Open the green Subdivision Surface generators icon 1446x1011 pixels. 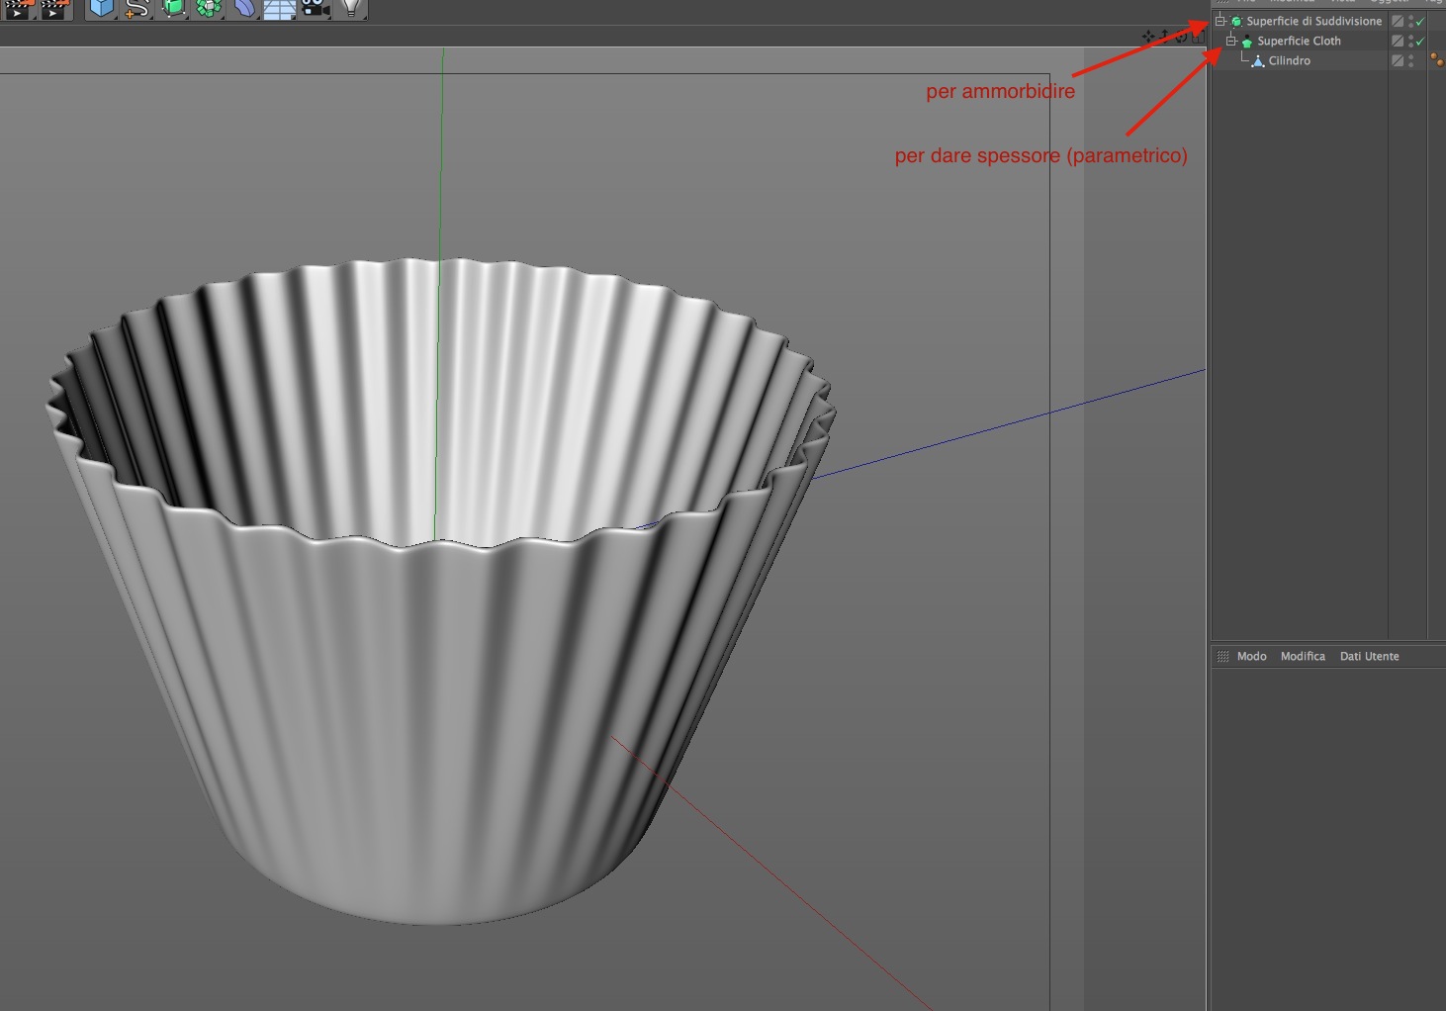[x=173, y=9]
